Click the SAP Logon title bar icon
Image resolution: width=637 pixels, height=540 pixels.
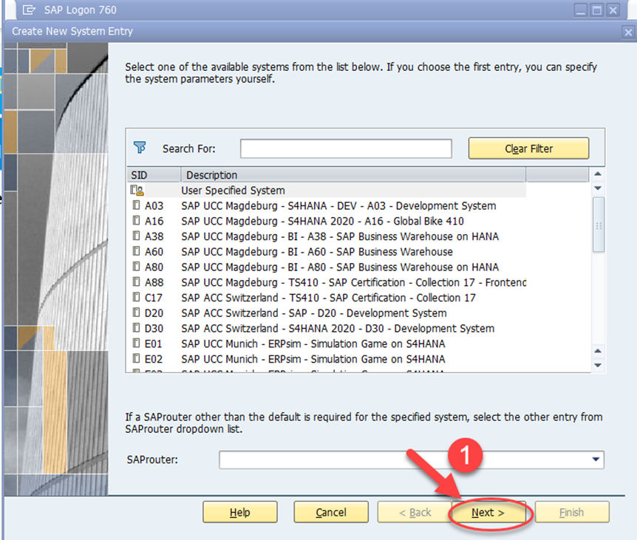[x=29, y=10]
